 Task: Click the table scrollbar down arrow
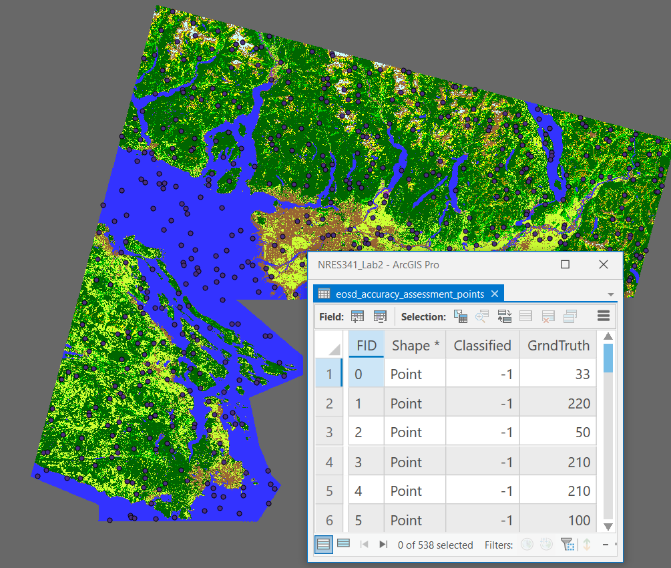pyautogui.click(x=608, y=526)
